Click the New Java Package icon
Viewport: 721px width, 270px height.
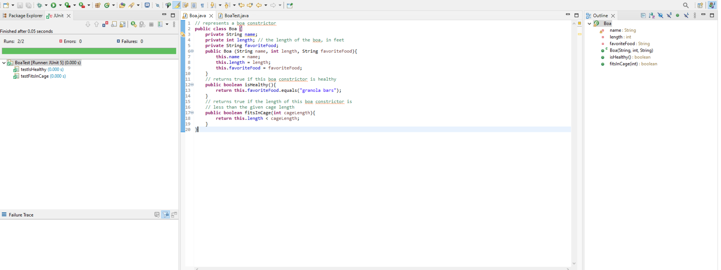pyautogui.click(x=98, y=5)
